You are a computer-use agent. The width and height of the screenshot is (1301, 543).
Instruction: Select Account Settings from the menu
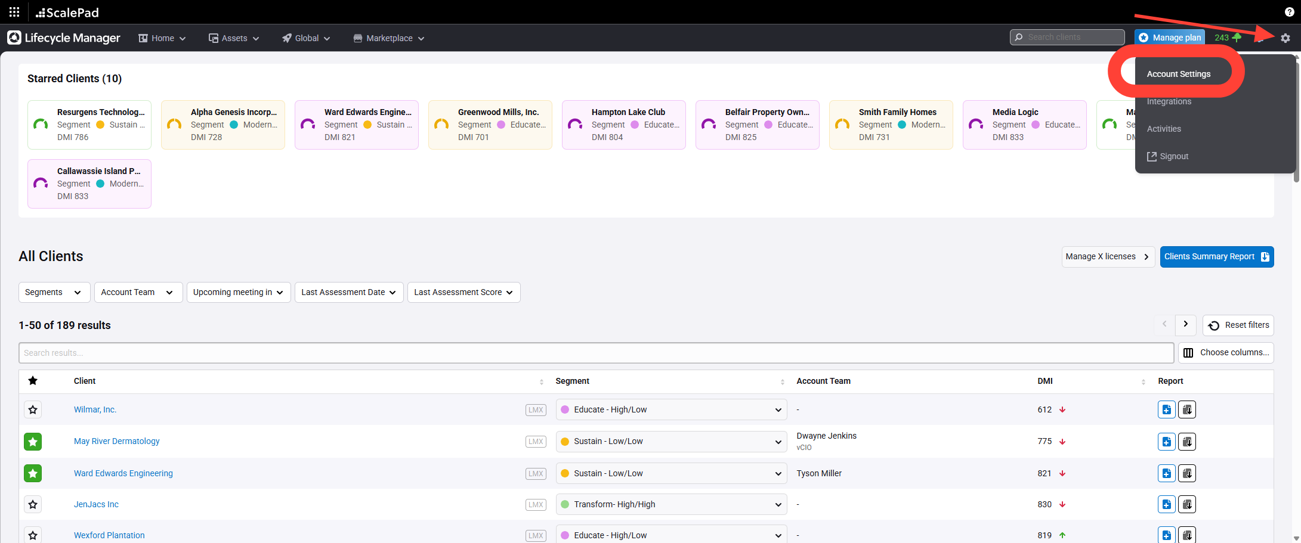[1178, 74]
